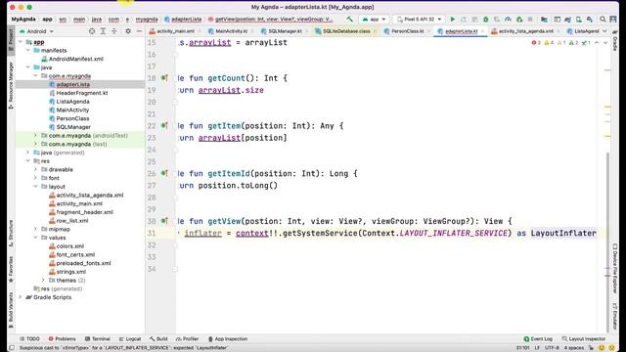Click Apply Changes and Restart Activity icon

[464, 20]
